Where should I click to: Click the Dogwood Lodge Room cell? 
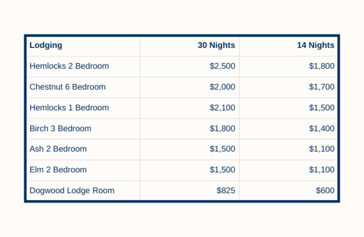click(x=72, y=190)
